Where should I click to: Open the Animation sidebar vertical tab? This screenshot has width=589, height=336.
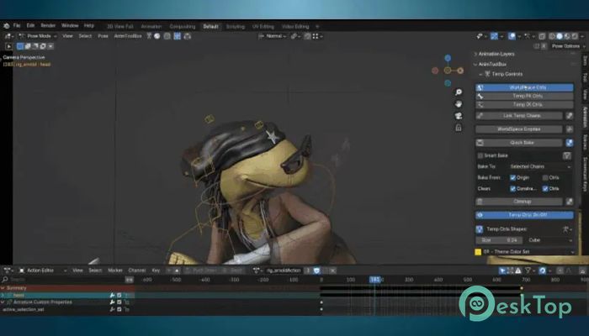tap(585, 117)
